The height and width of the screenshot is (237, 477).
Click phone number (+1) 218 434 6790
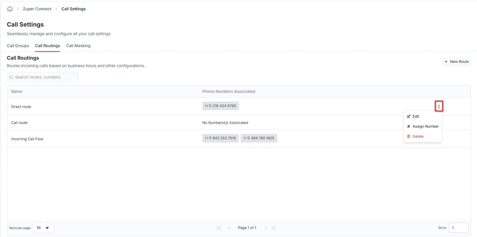(221, 106)
